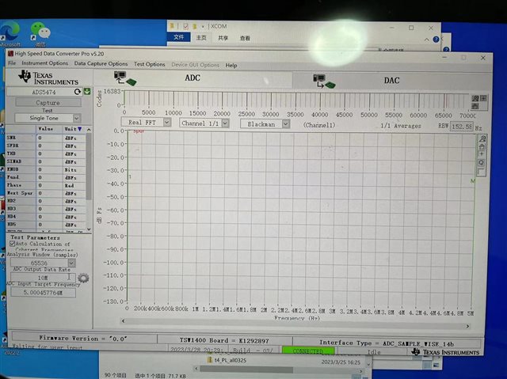Select the plus cursor tool on FFT plot
This screenshot has width=507, height=379.
click(482, 154)
